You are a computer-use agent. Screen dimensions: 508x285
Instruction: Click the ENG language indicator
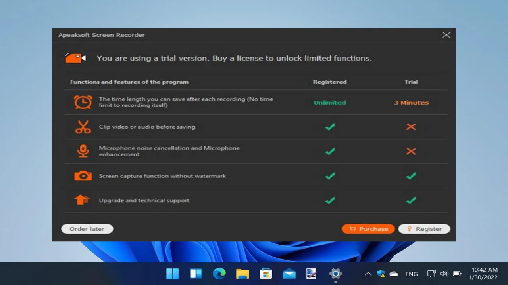pos(412,274)
